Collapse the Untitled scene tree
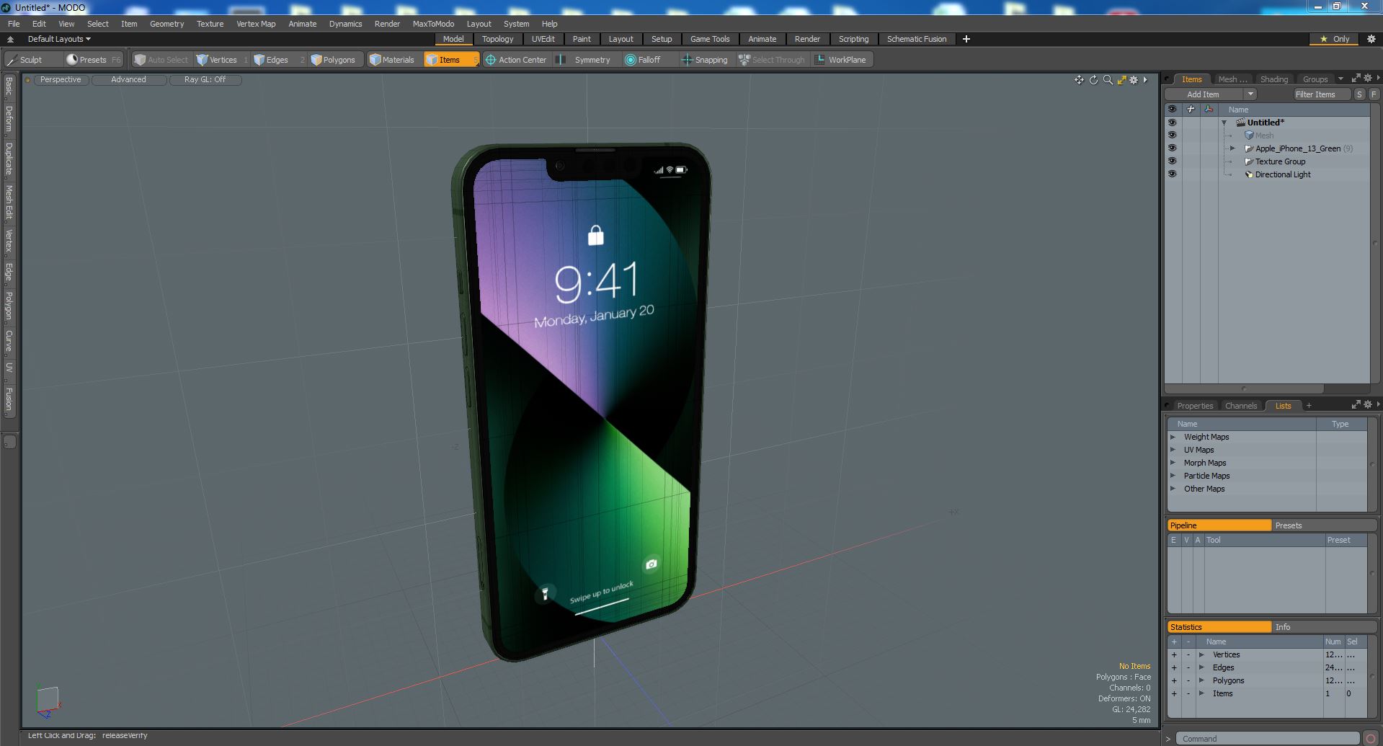 click(x=1224, y=123)
